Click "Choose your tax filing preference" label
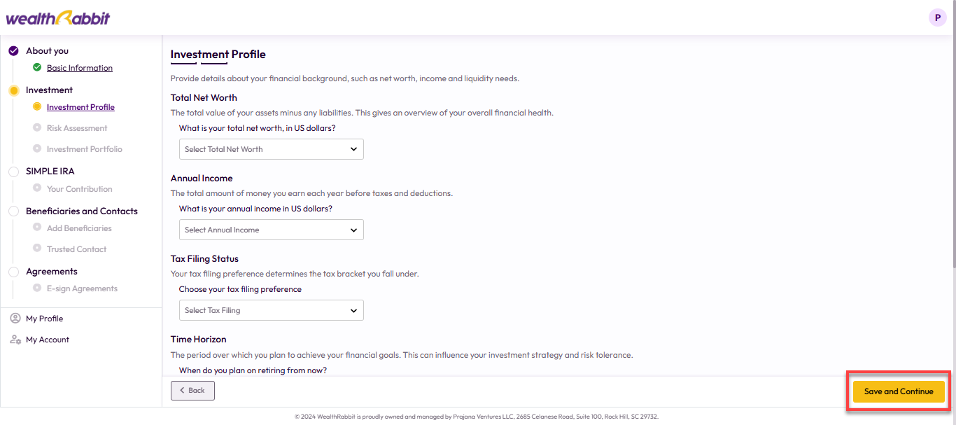Screen dimensions: 956x425 (240, 290)
